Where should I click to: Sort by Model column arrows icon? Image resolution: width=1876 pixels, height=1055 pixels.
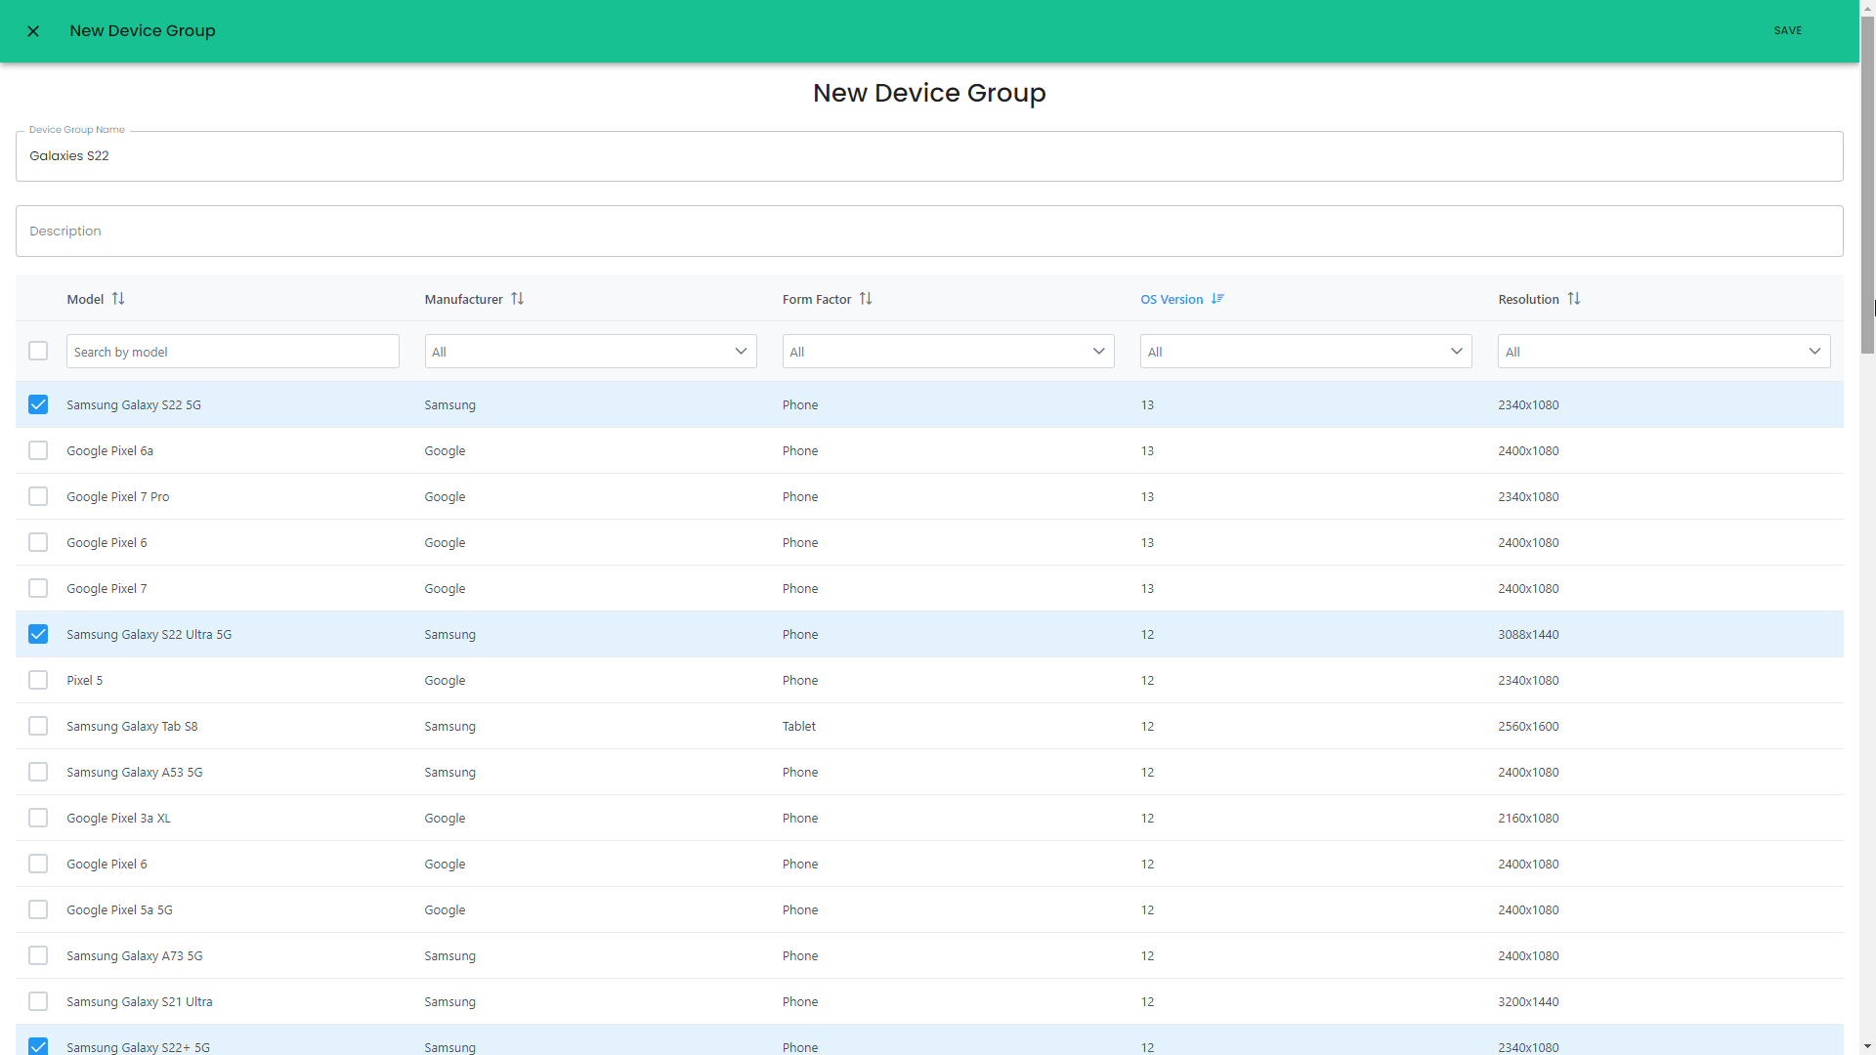[x=118, y=299]
